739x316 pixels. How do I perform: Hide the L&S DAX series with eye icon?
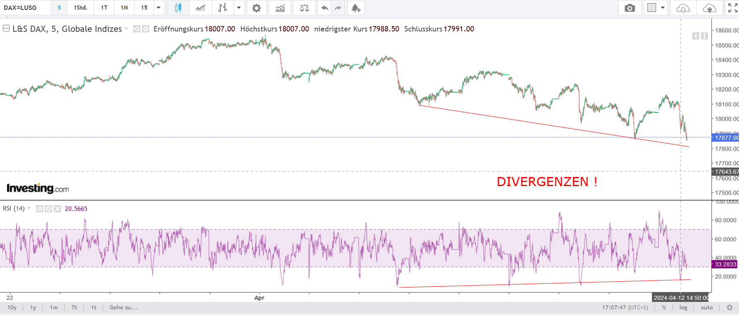[x=137, y=29]
